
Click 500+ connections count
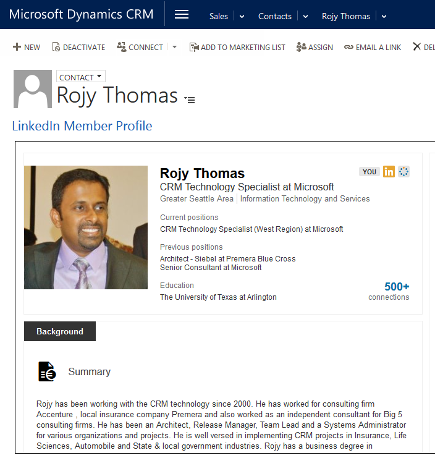pos(389,291)
